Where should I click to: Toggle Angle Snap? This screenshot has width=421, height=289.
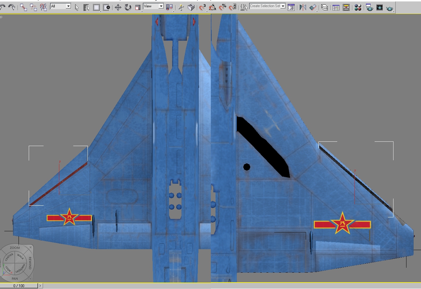[213, 7]
